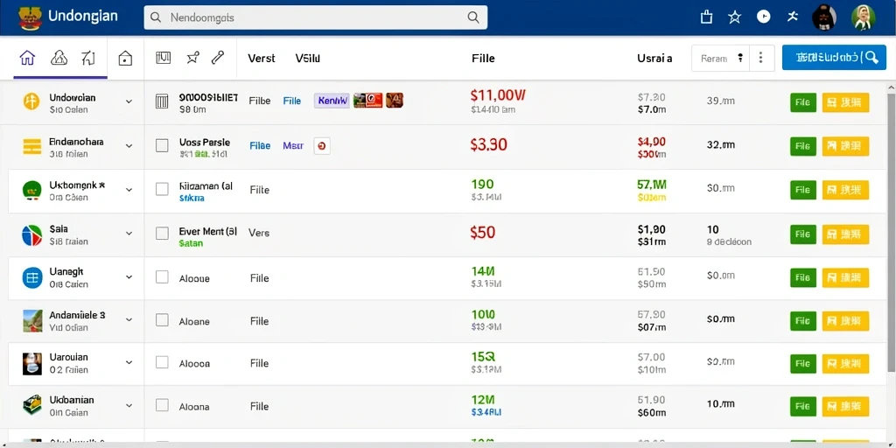Click the clipboard icon in the header
This screenshot has width=896, height=448.
(x=707, y=17)
